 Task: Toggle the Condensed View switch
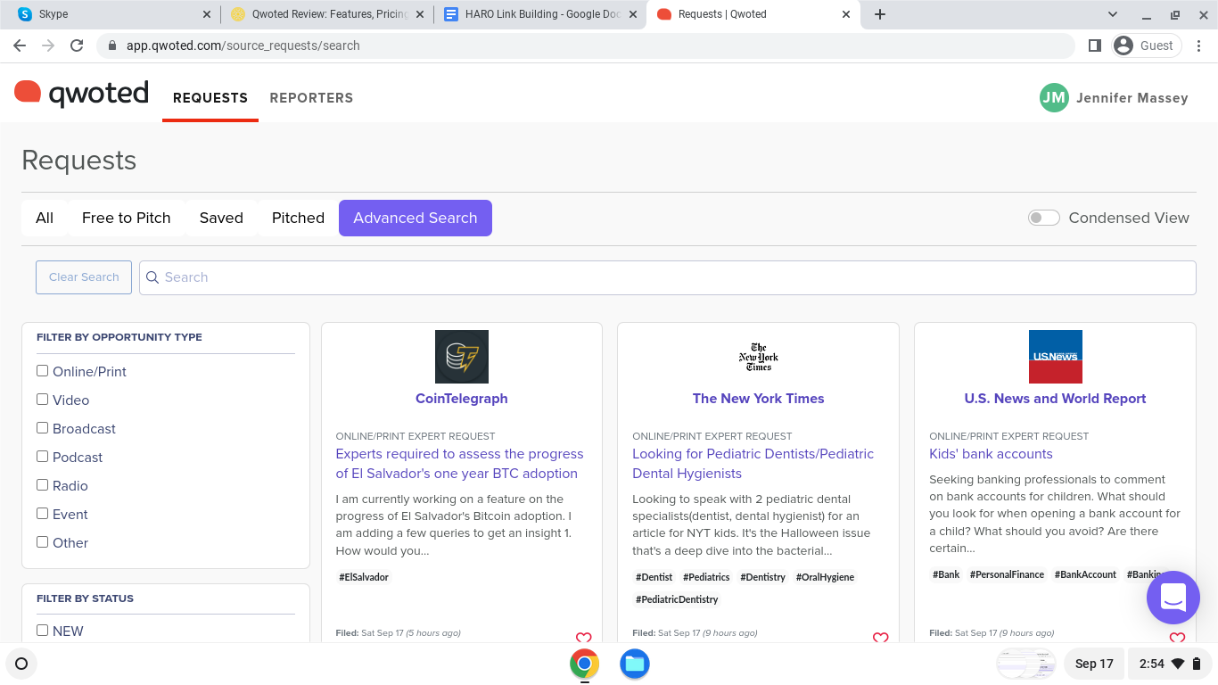coord(1043,218)
